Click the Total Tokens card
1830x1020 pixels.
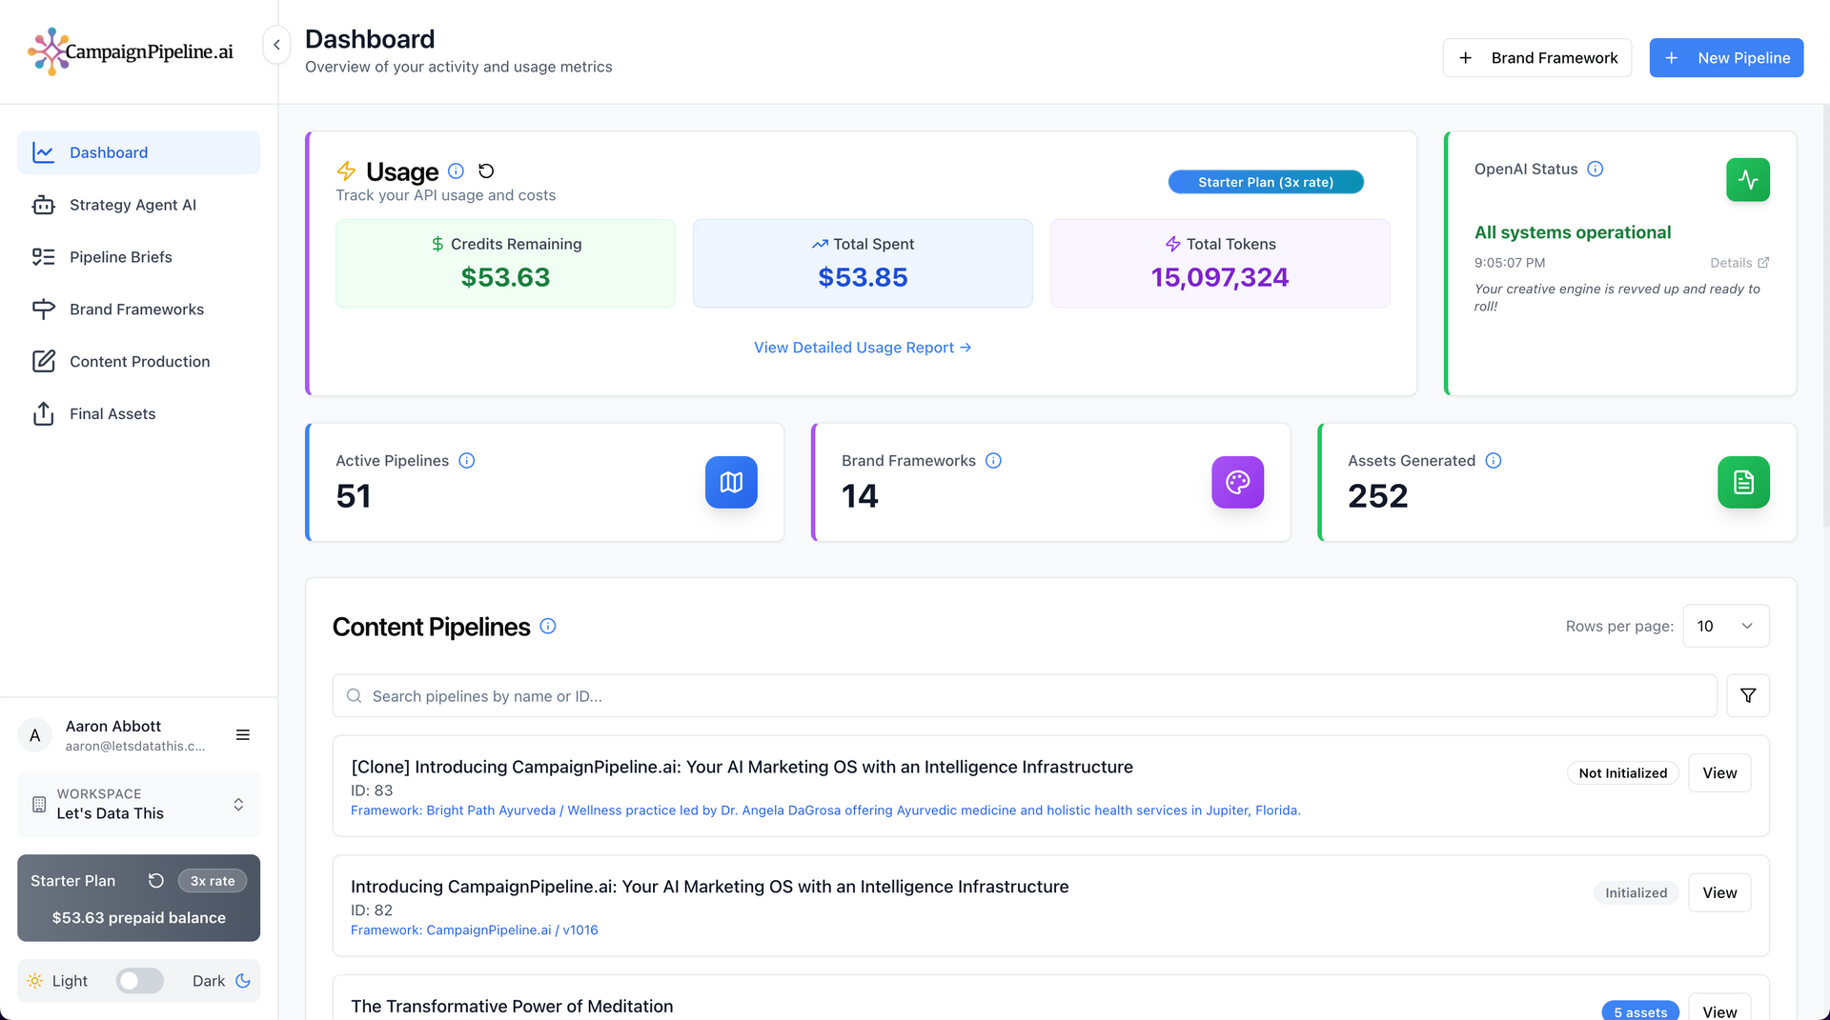[x=1220, y=264]
